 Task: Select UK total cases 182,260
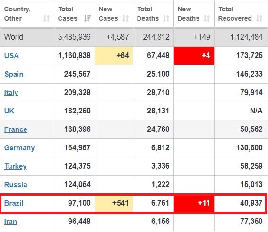click(77, 111)
